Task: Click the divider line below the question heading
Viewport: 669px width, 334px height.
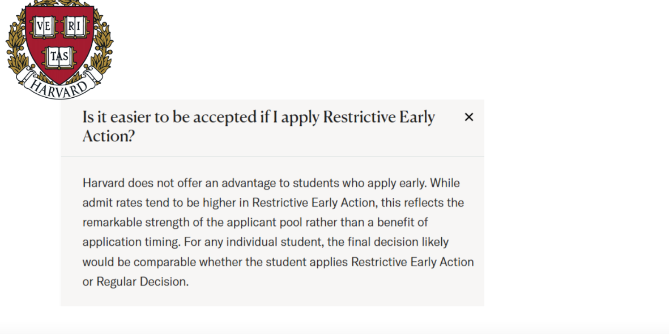Action: 272,157
